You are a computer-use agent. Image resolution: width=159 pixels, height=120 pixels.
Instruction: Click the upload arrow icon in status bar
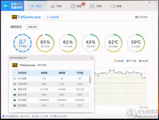click(x=32, y=116)
